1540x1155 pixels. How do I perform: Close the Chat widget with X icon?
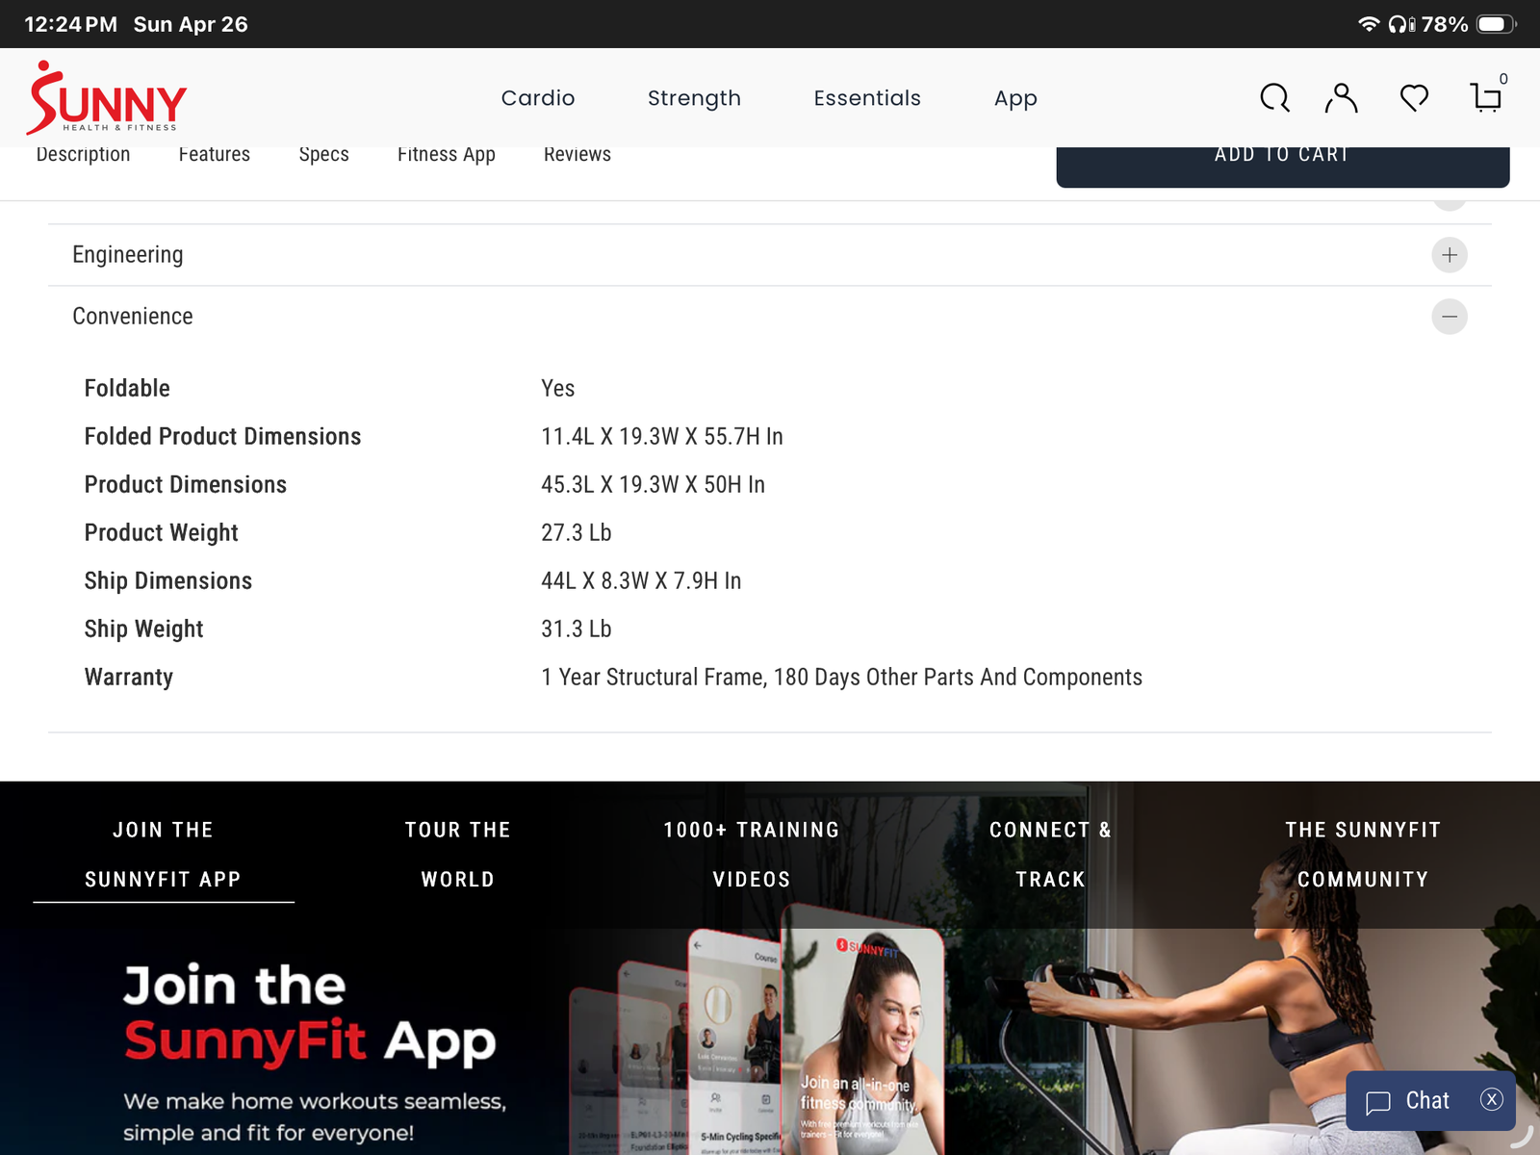(1492, 1099)
